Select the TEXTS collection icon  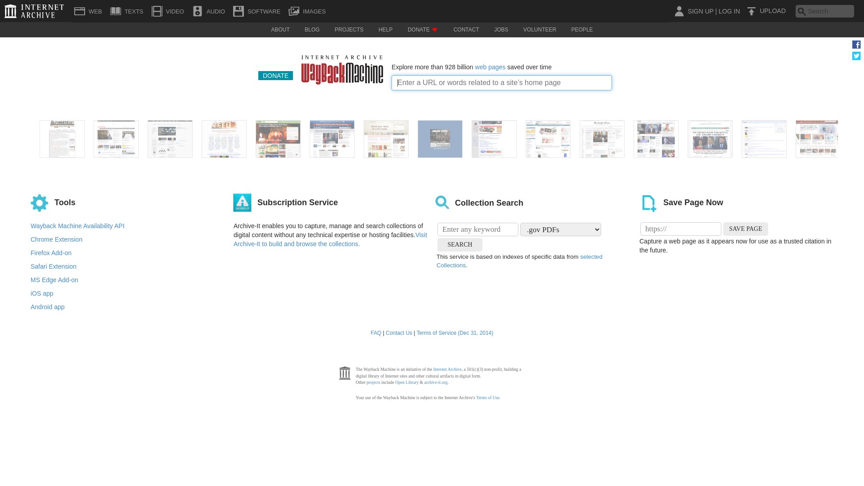click(x=116, y=11)
